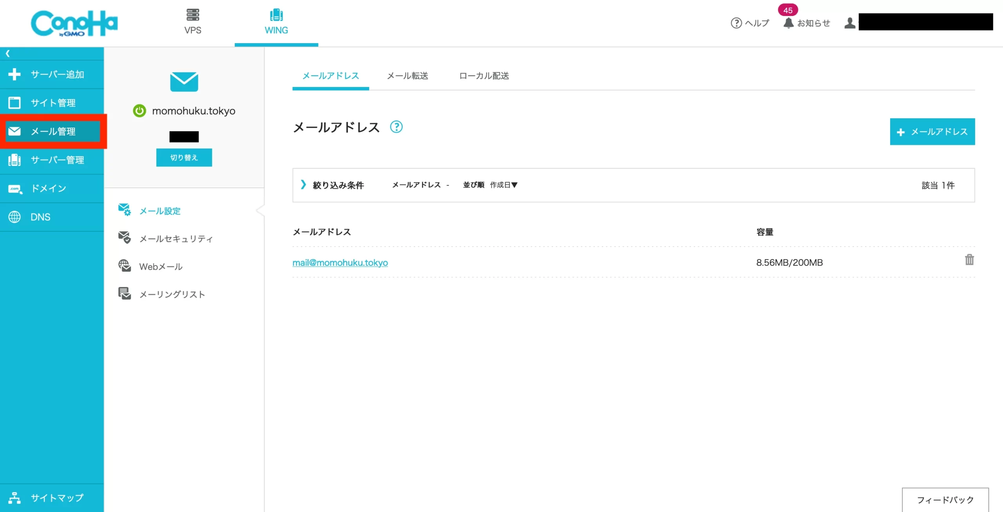Expand the 絞り込み条件 filter panel
The image size is (1003, 512).
[x=332, y=185]
